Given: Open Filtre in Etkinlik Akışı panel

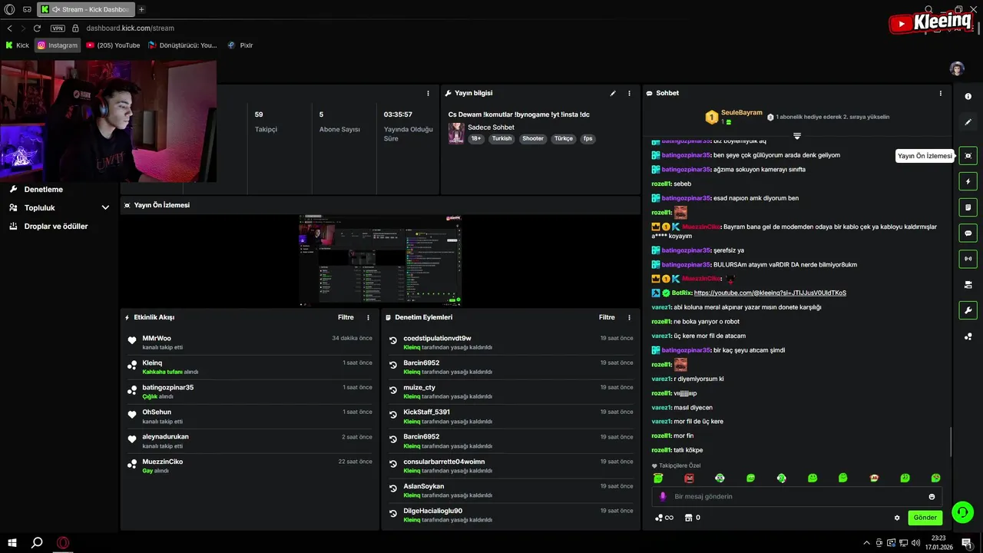Looking at the screenshot, I should coord(346,317).
